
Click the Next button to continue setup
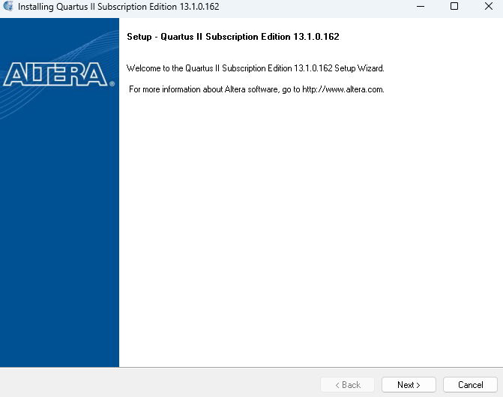pos(409,384)
